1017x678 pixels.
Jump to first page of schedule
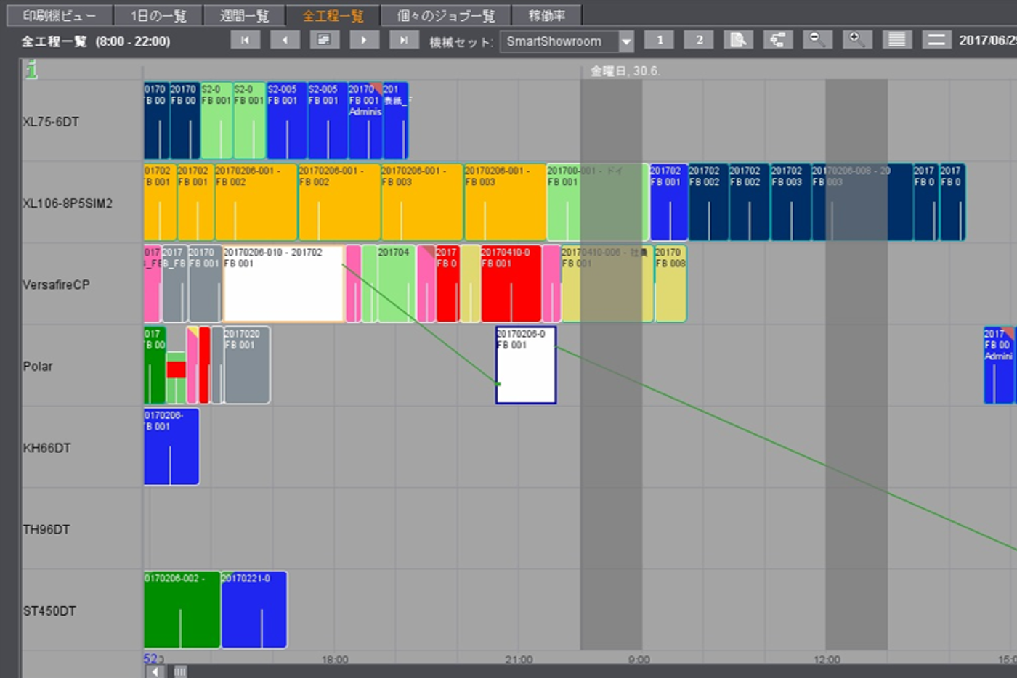(246, 41)
